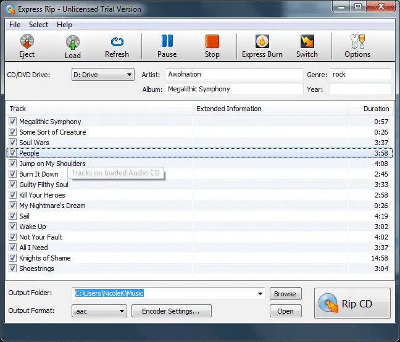The image size is (400, 342).
Task: Open the CD/DVD Drive dropdown
Action: [103, 75]
